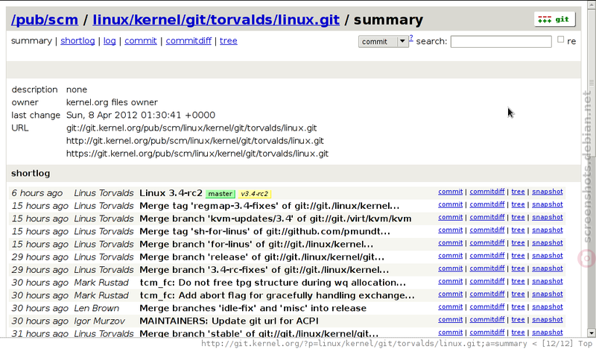This screenshot has height=349, width=596.
Task: Download snapshot for regmap-3.4-fixes row
Action: pos(548,205)
